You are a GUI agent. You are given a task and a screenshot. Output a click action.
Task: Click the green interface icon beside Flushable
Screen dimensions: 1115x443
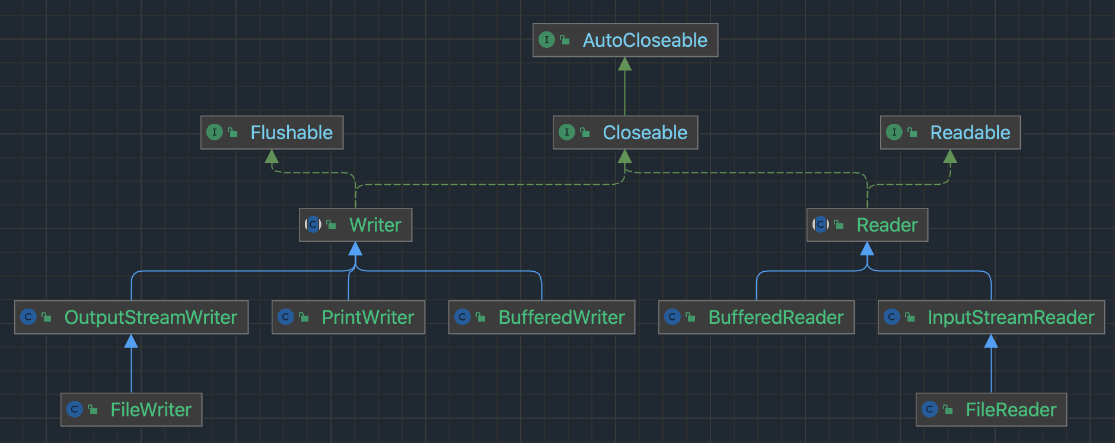(214, 133)
